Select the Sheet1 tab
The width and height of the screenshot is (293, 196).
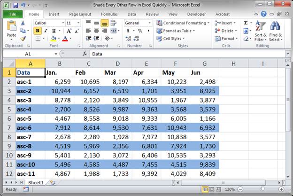[x=36, y=182]
